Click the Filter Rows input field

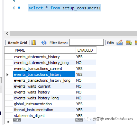(x=86, y=42)
